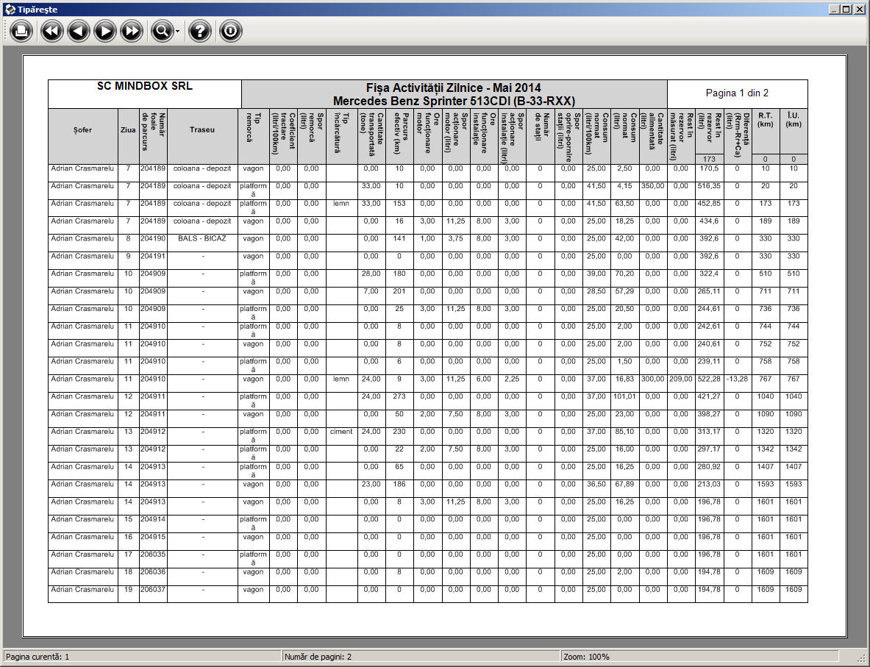Viewport: 870px width, 667px height.
Task: Open the Help question mark button
Action: 200,31
